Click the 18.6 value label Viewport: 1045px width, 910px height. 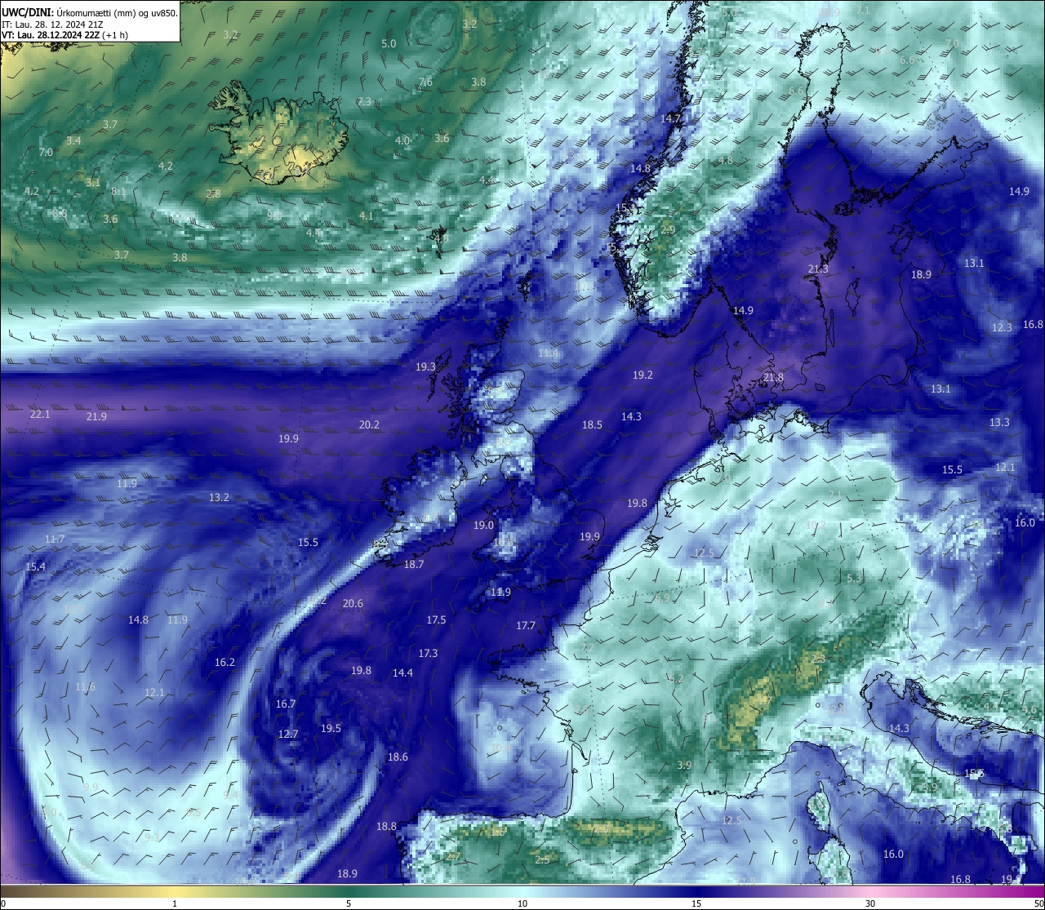tap(398, 757)
